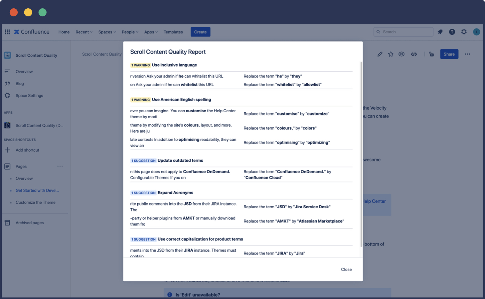Click the Scroll Content Quality space icon

pyautogui.click(x=7, y=55)
